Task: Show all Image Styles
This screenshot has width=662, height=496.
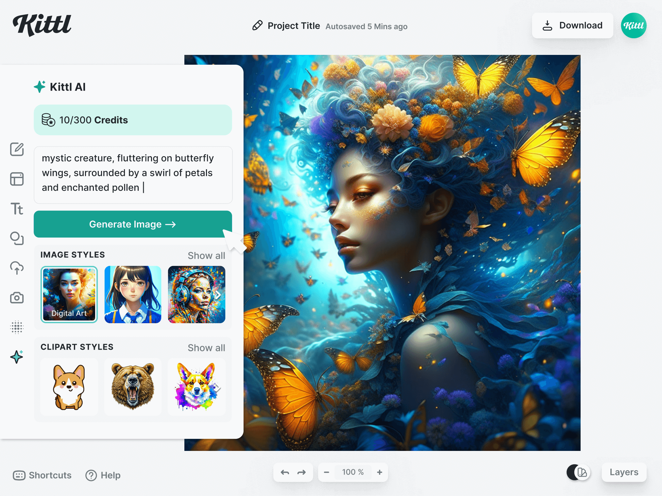Action: pyautogui.click(x=206, y=255)
